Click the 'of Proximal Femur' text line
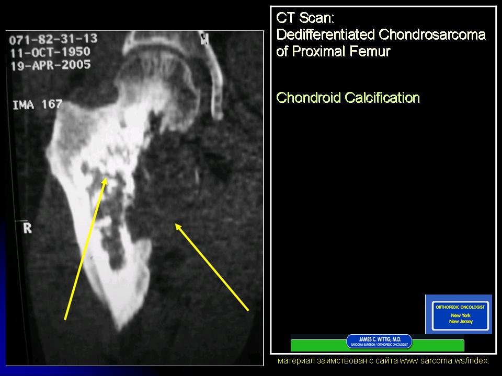This screenshot has width=502, height=376. [333, 52]
